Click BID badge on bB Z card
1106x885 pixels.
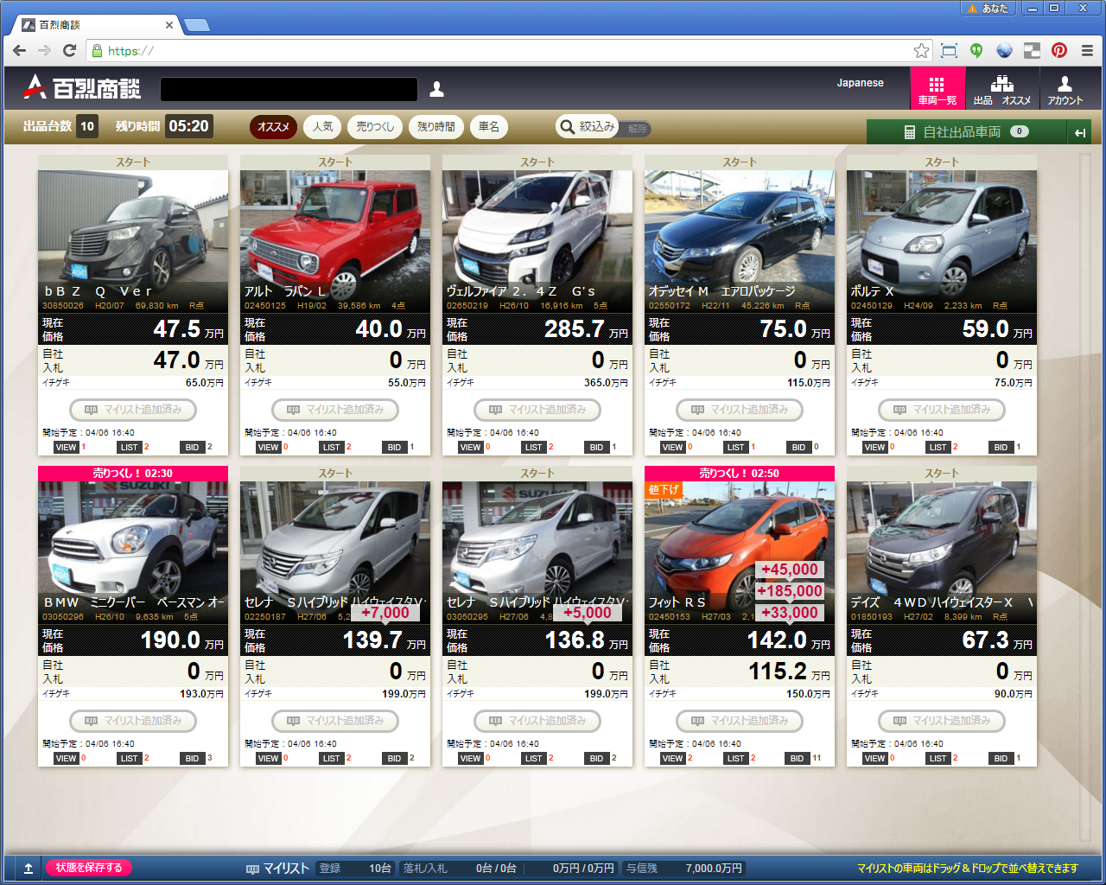(x=192, y=448)
